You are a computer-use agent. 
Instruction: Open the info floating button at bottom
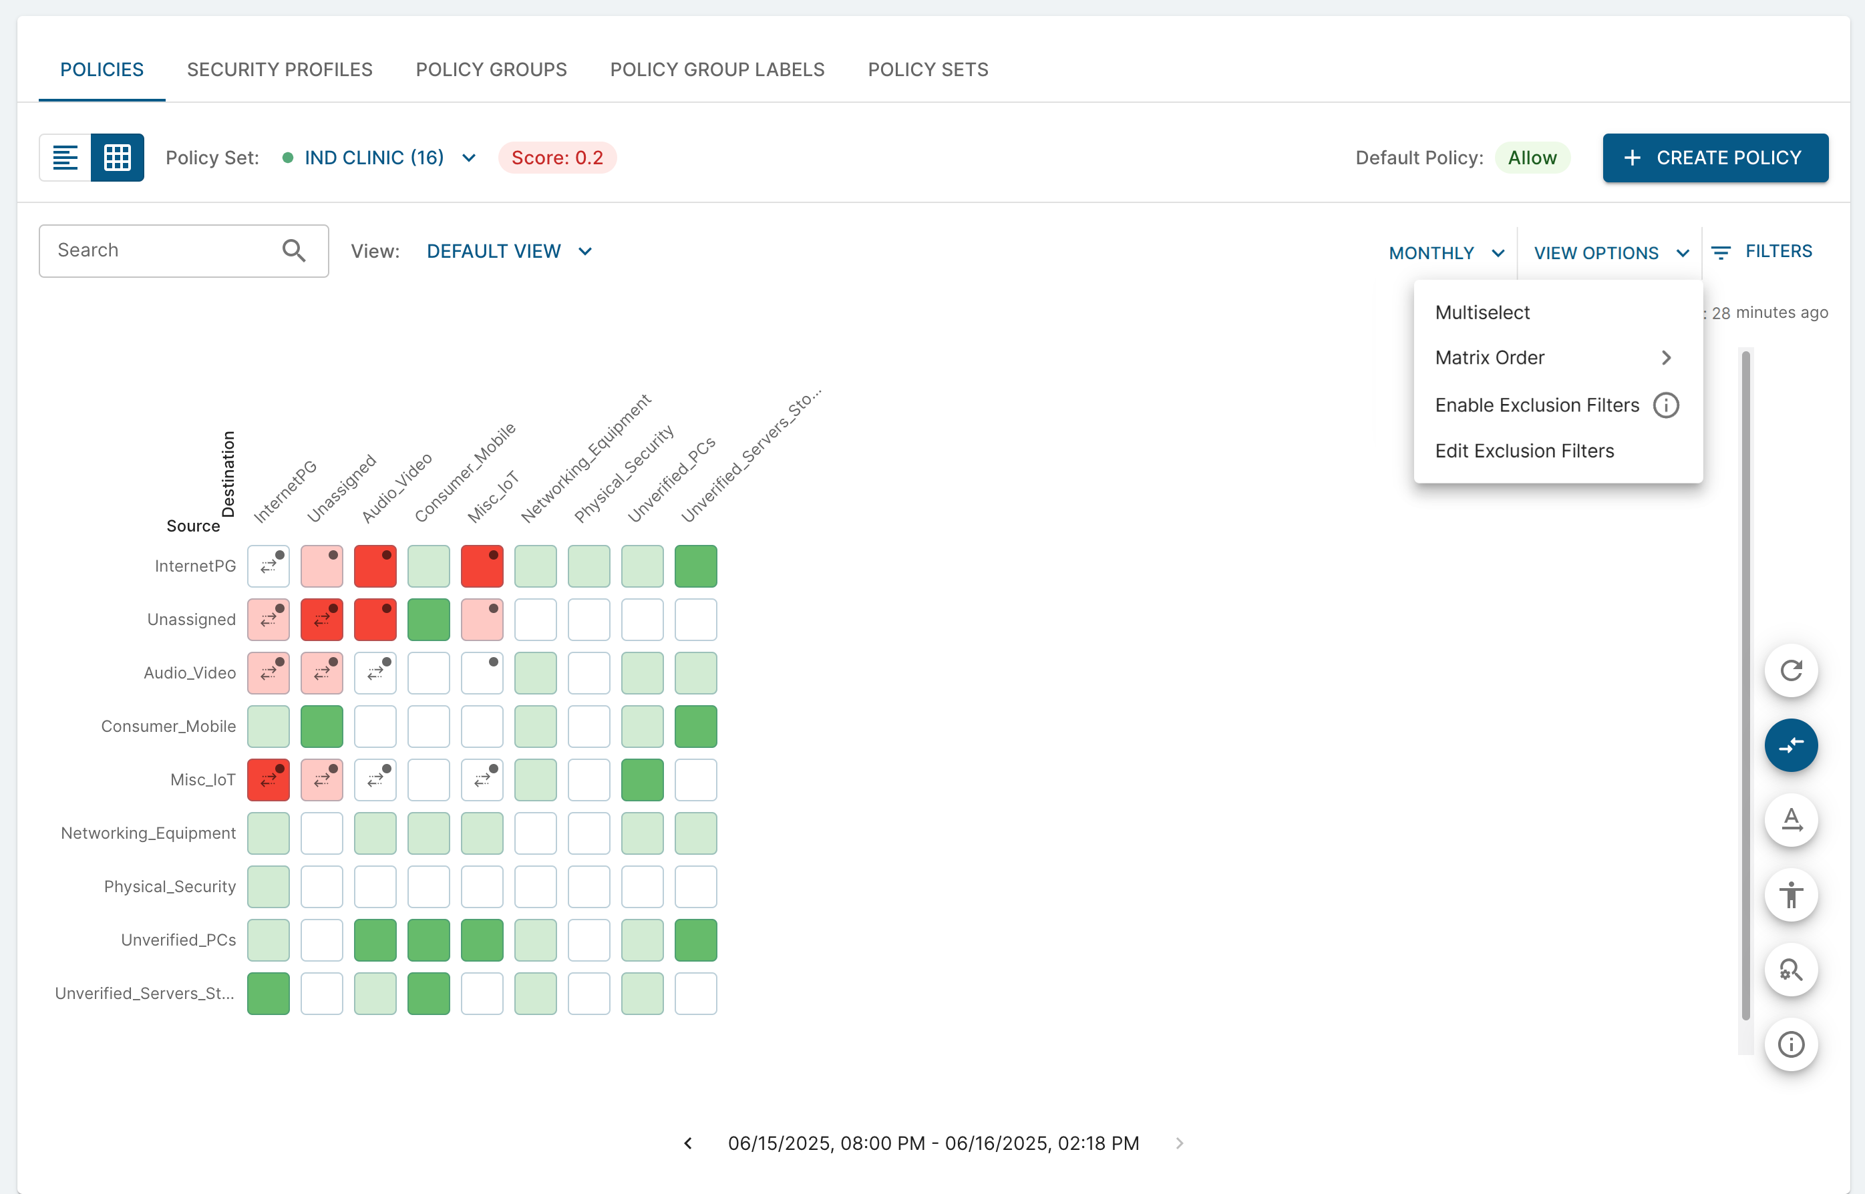[1791, 1044]
